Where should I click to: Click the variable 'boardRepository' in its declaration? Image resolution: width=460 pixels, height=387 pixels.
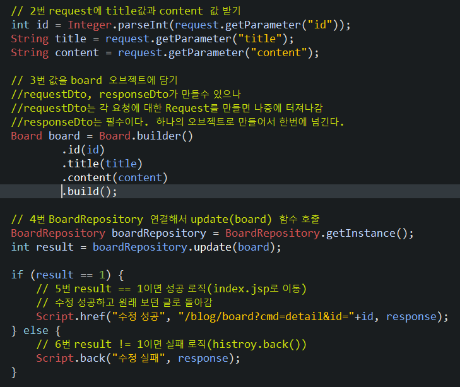click(x=159, y=233)
